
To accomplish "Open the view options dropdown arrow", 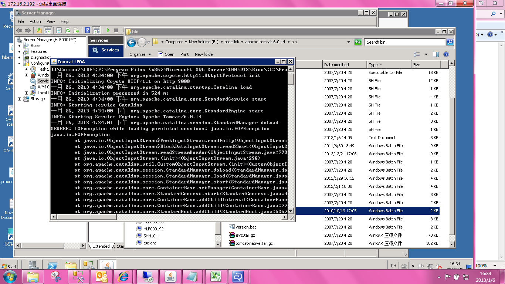I will (x=426, y=54).
